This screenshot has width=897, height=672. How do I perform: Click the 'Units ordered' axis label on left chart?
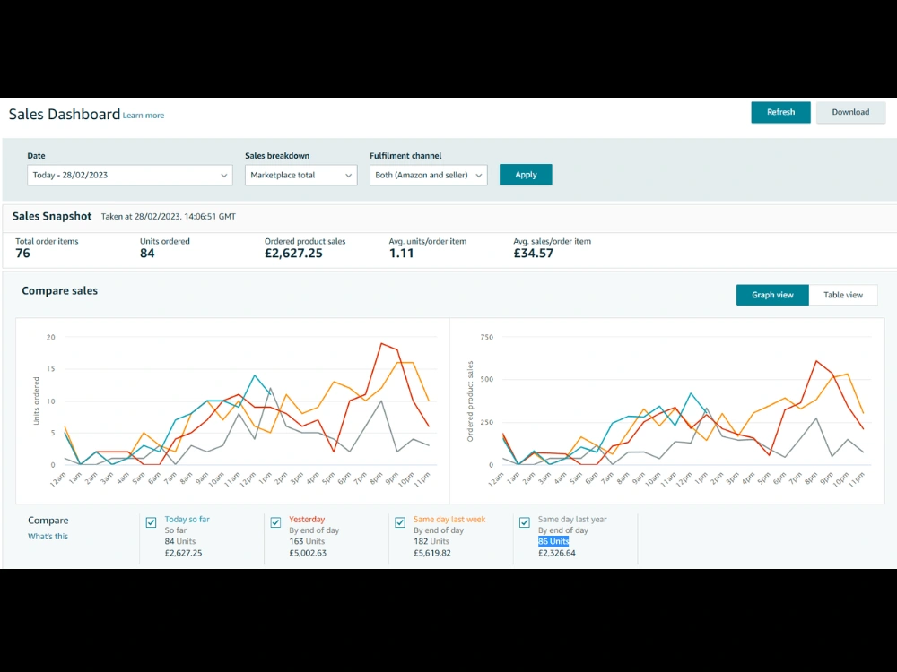(x=37, y=401)
